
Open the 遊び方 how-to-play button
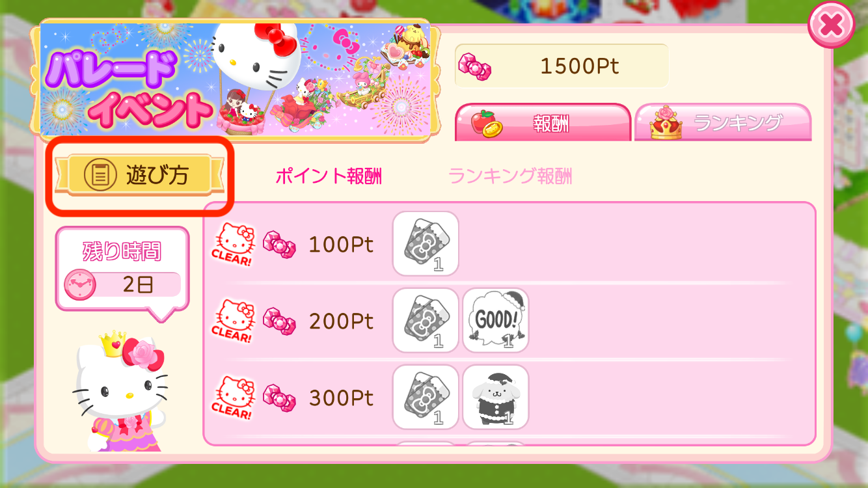(140, 176)
